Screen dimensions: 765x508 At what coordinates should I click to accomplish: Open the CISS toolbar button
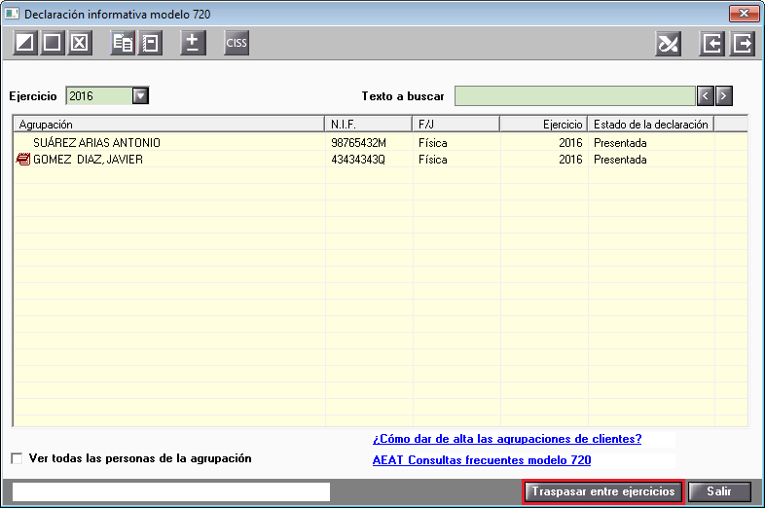237,43
